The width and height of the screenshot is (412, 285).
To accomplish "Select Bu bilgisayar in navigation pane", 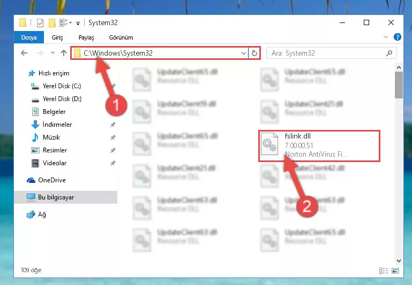I will (66, 197).
